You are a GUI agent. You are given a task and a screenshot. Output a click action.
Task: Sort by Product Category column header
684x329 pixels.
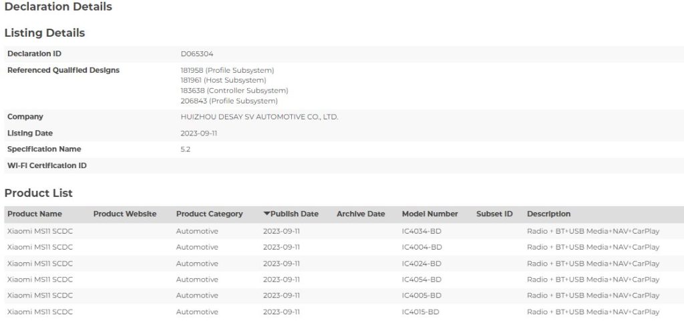click(209, 214)
